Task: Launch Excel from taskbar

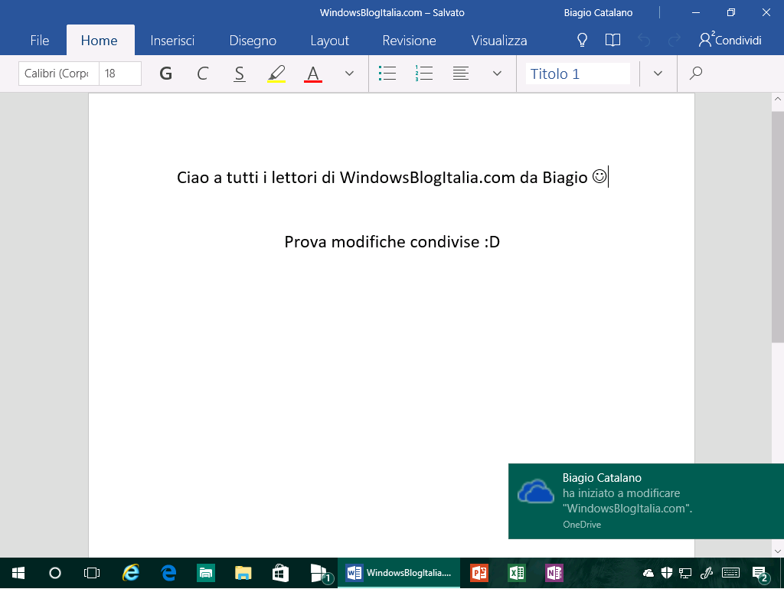Action: 517,573
